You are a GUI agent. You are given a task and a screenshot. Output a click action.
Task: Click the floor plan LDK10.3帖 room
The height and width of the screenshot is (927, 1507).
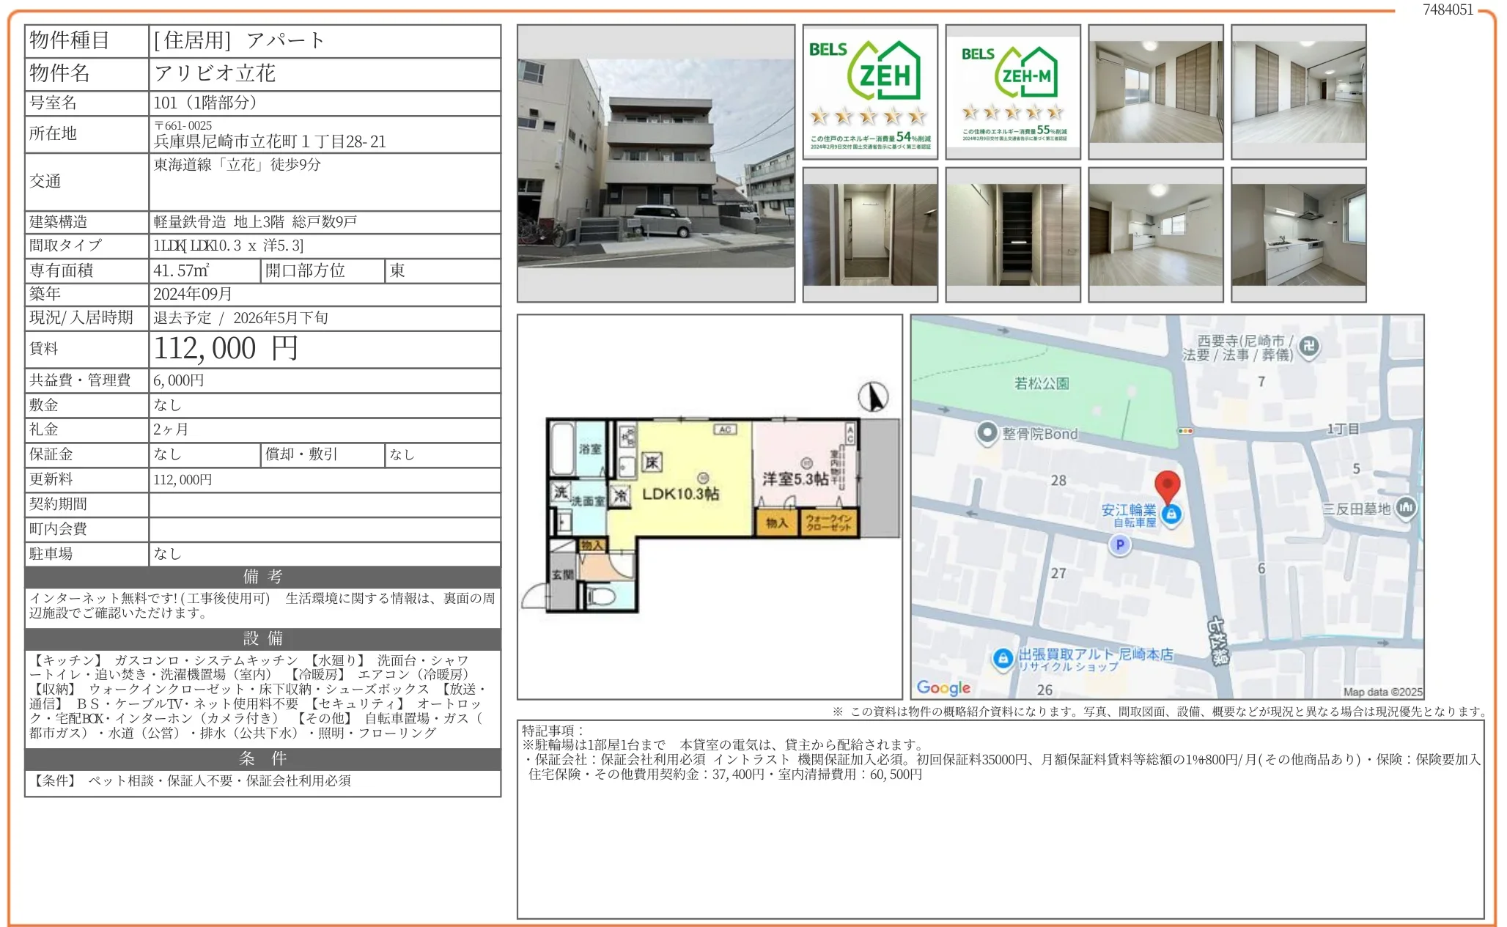coord(679,493)
